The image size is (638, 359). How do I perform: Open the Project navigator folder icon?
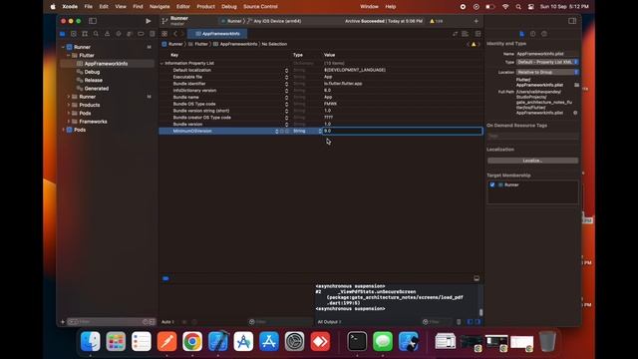[x=62, y=34]
